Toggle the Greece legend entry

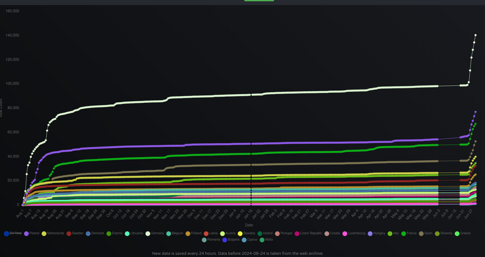tap(462, 233)
